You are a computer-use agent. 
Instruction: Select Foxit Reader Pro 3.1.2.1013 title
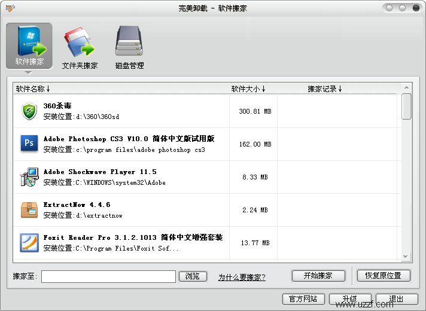(133, 237)
